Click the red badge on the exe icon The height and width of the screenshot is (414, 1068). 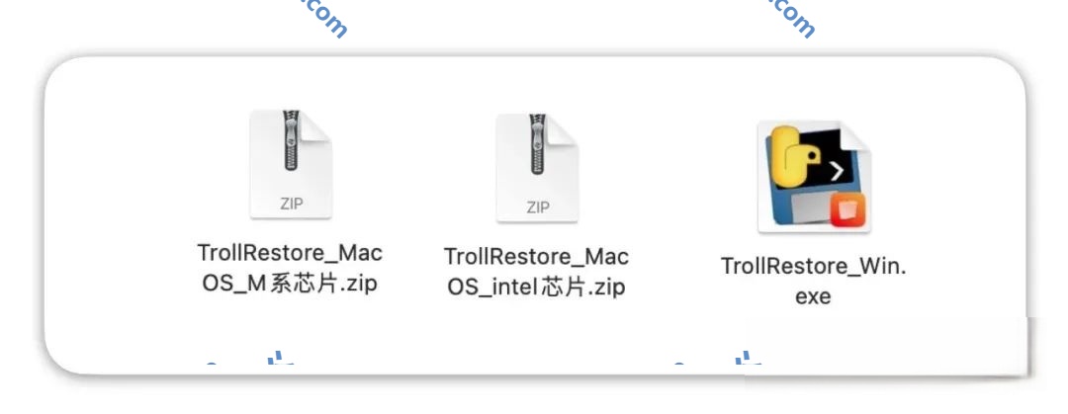848,209
